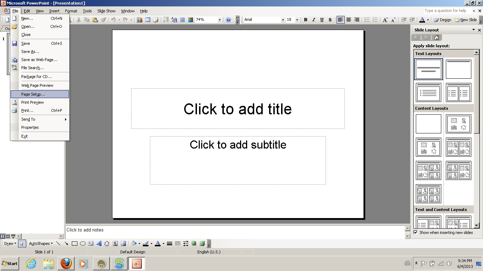Click the Paste clipboard icon
This screenshot has width=483, height=271.
click(95, 20)
